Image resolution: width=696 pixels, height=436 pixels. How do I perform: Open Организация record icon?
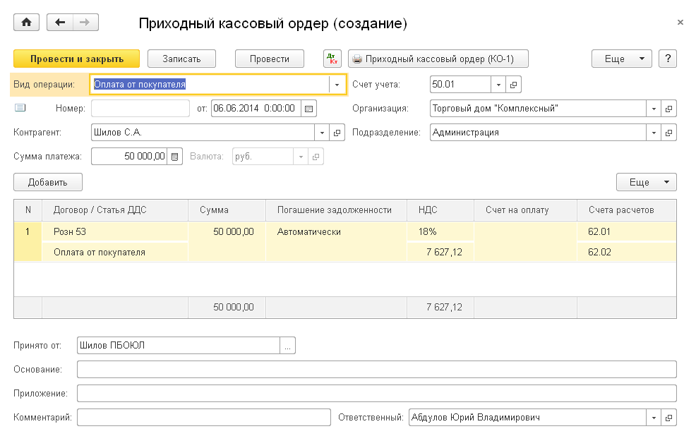click(668, 108)
